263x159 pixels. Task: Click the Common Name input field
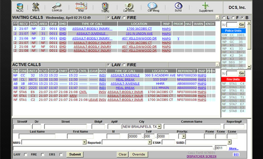[192, 127]
